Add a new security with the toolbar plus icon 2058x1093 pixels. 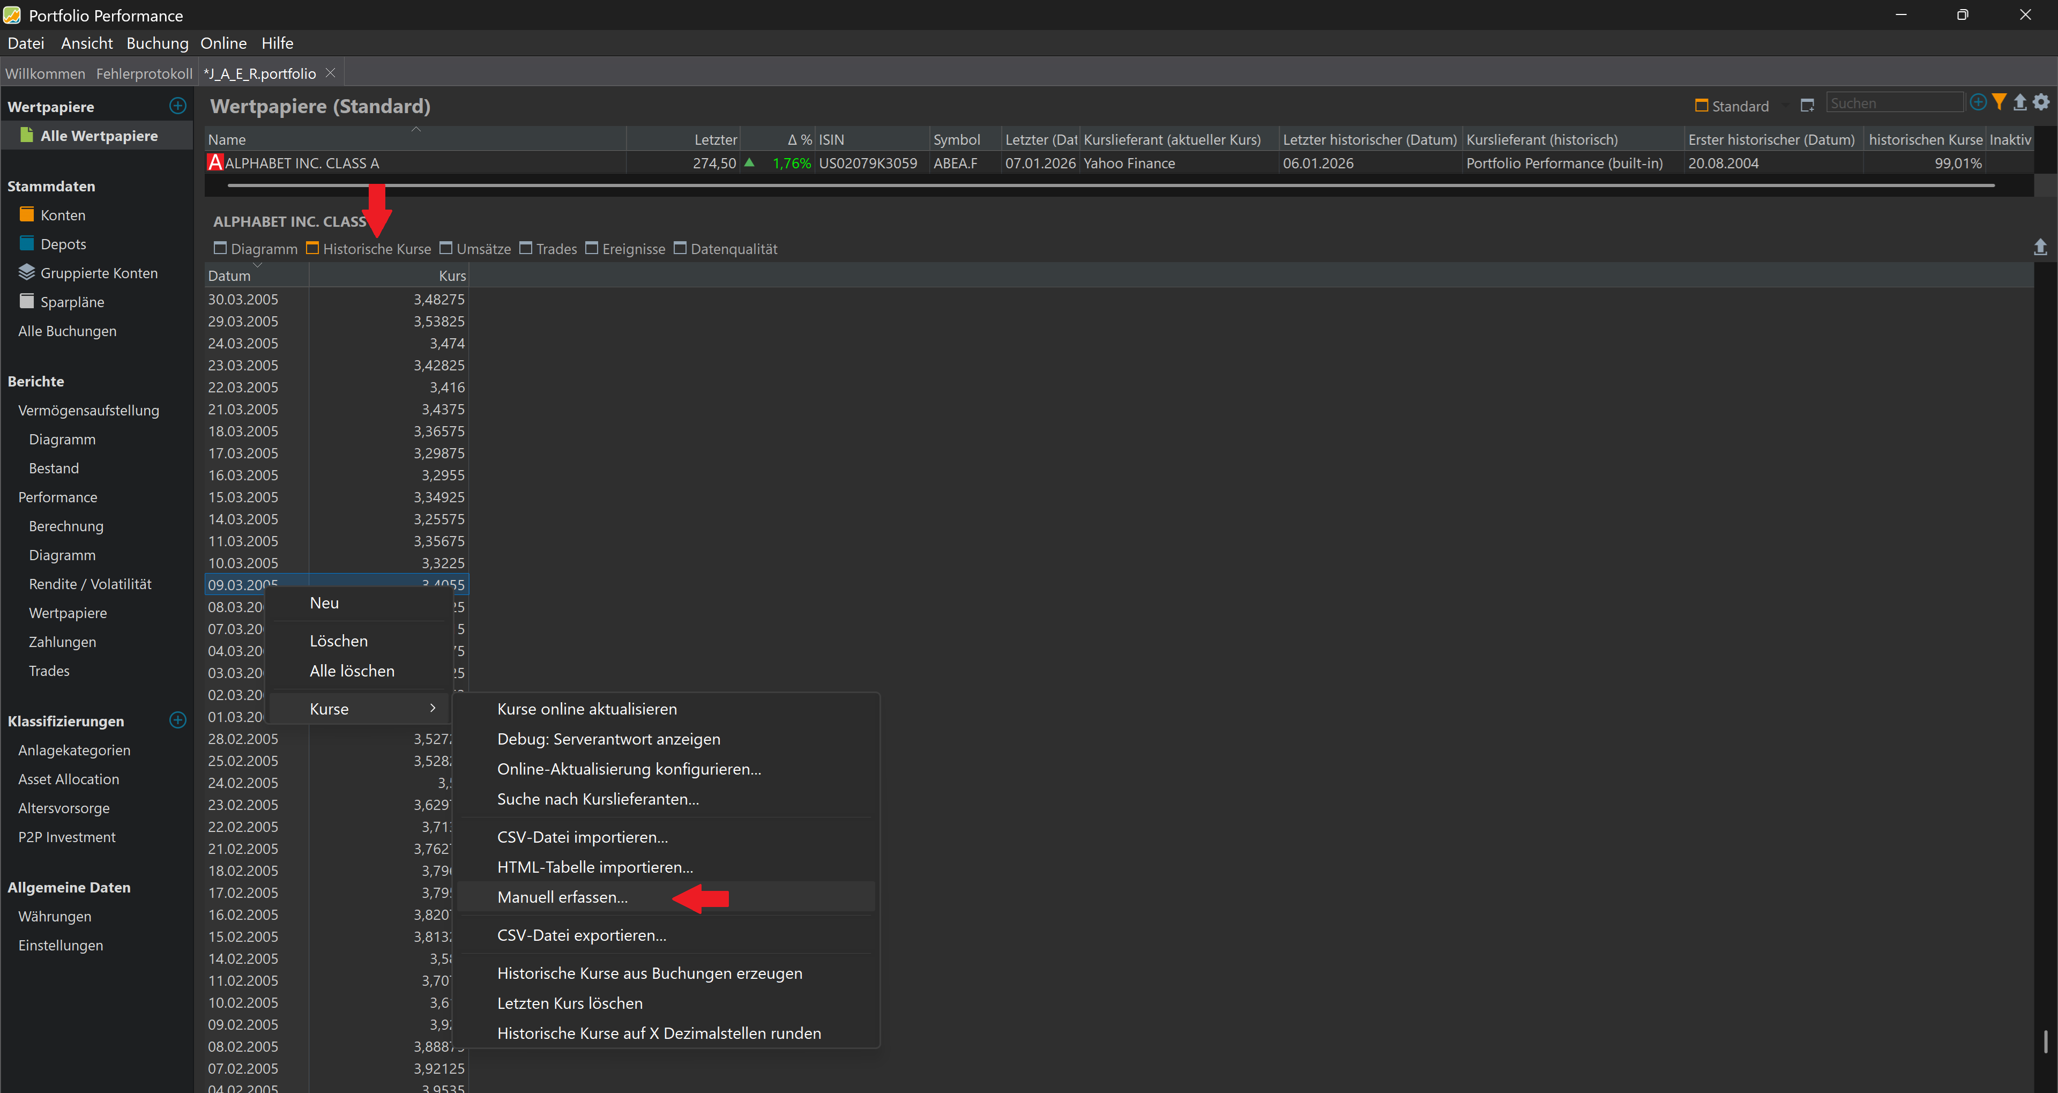[1978, 102]
